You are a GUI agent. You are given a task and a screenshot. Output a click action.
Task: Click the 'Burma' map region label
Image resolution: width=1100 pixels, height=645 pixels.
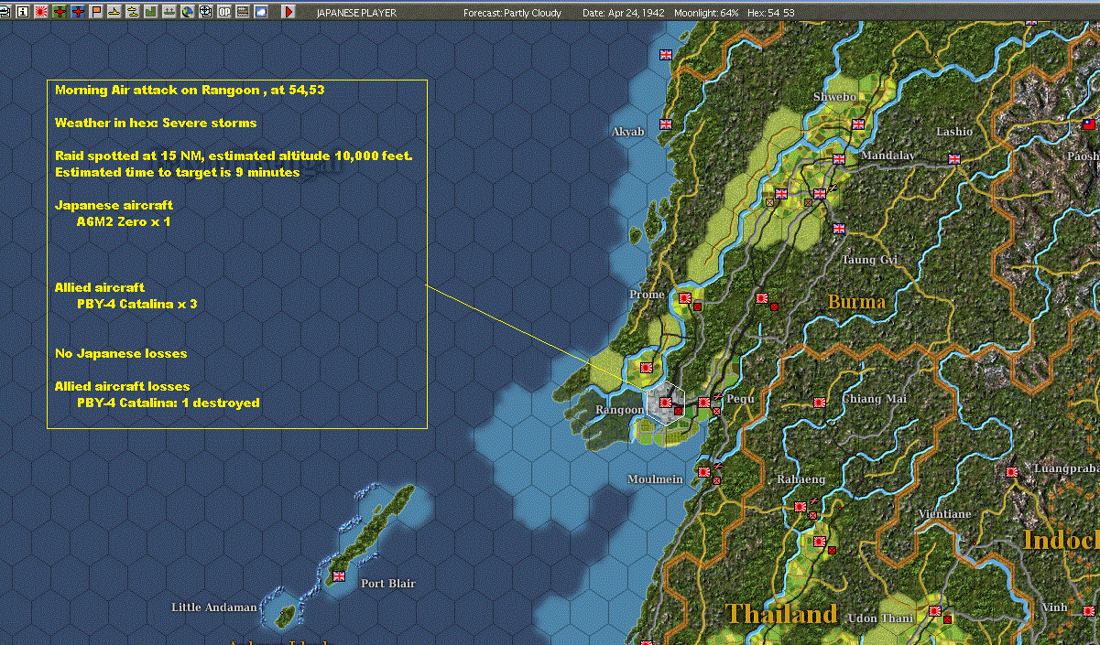click(856, 302)
